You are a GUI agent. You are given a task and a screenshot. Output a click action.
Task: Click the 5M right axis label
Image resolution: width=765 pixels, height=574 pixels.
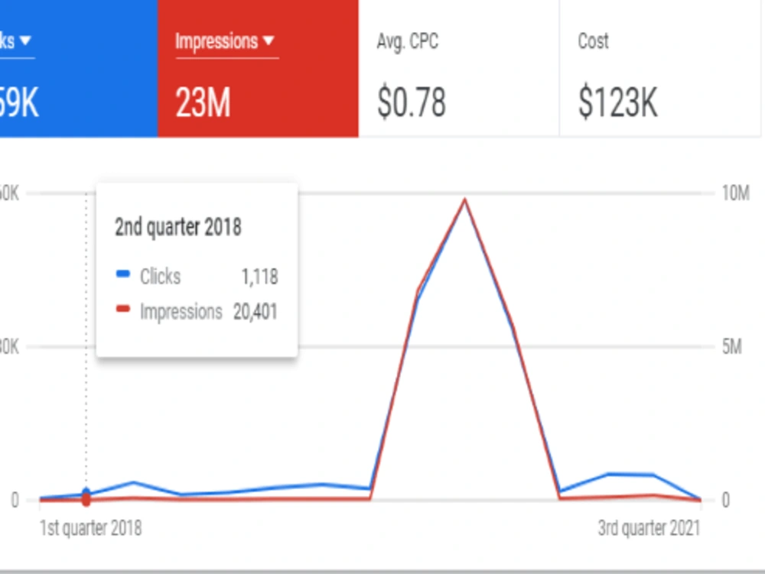pyautogui.click(x=732, y=347)
